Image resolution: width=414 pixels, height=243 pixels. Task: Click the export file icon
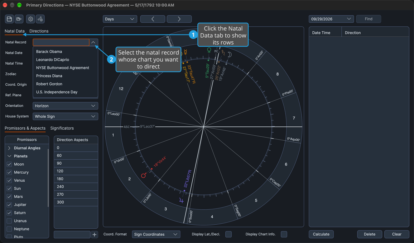point(19,19)
